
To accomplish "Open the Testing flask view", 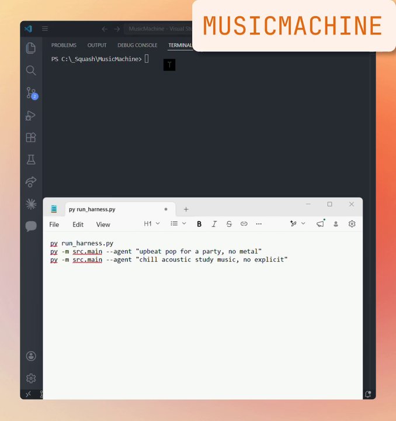I will coord(31,160).
